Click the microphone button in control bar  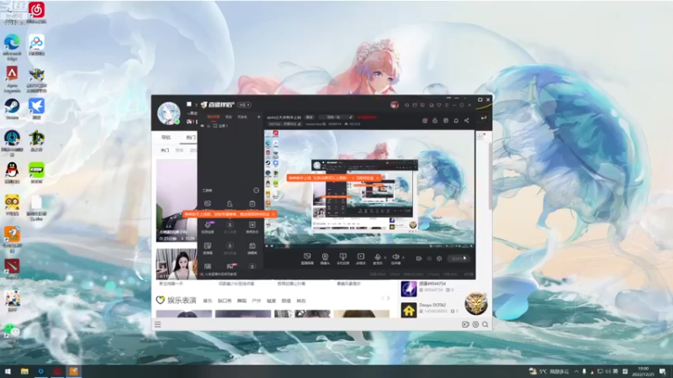coord(377,258)
